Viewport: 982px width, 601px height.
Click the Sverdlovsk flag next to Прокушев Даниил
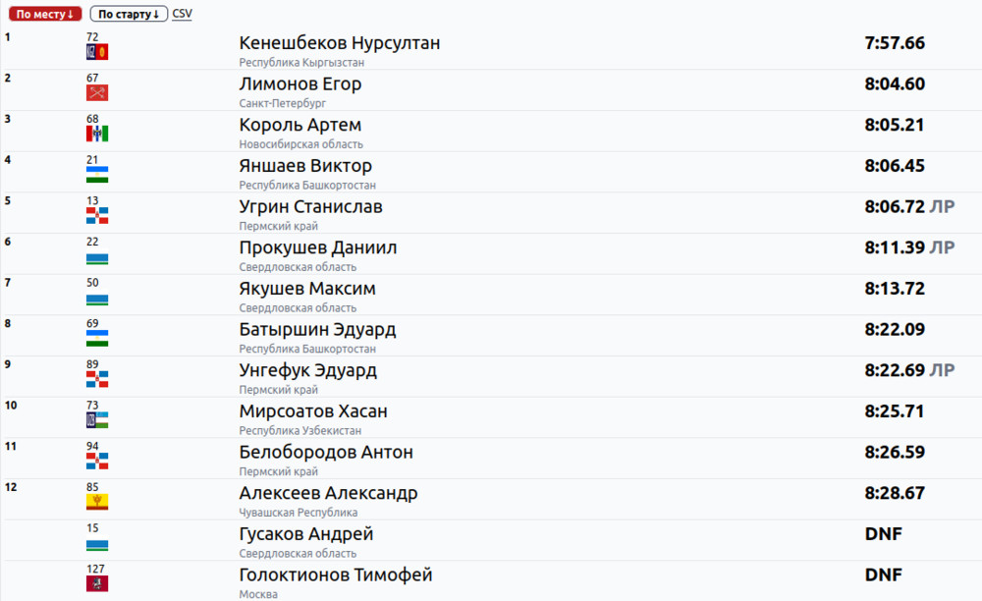[x=96, y=257]
